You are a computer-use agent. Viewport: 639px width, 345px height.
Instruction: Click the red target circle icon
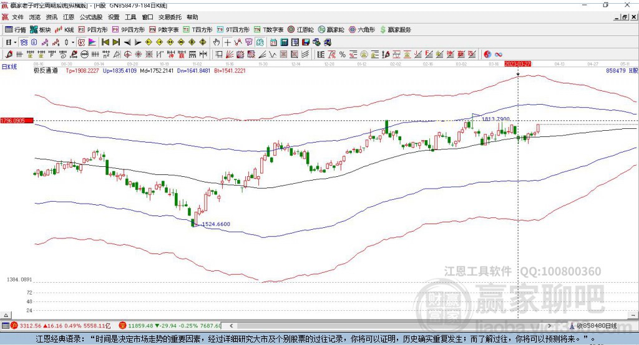(x=127, y=54)
